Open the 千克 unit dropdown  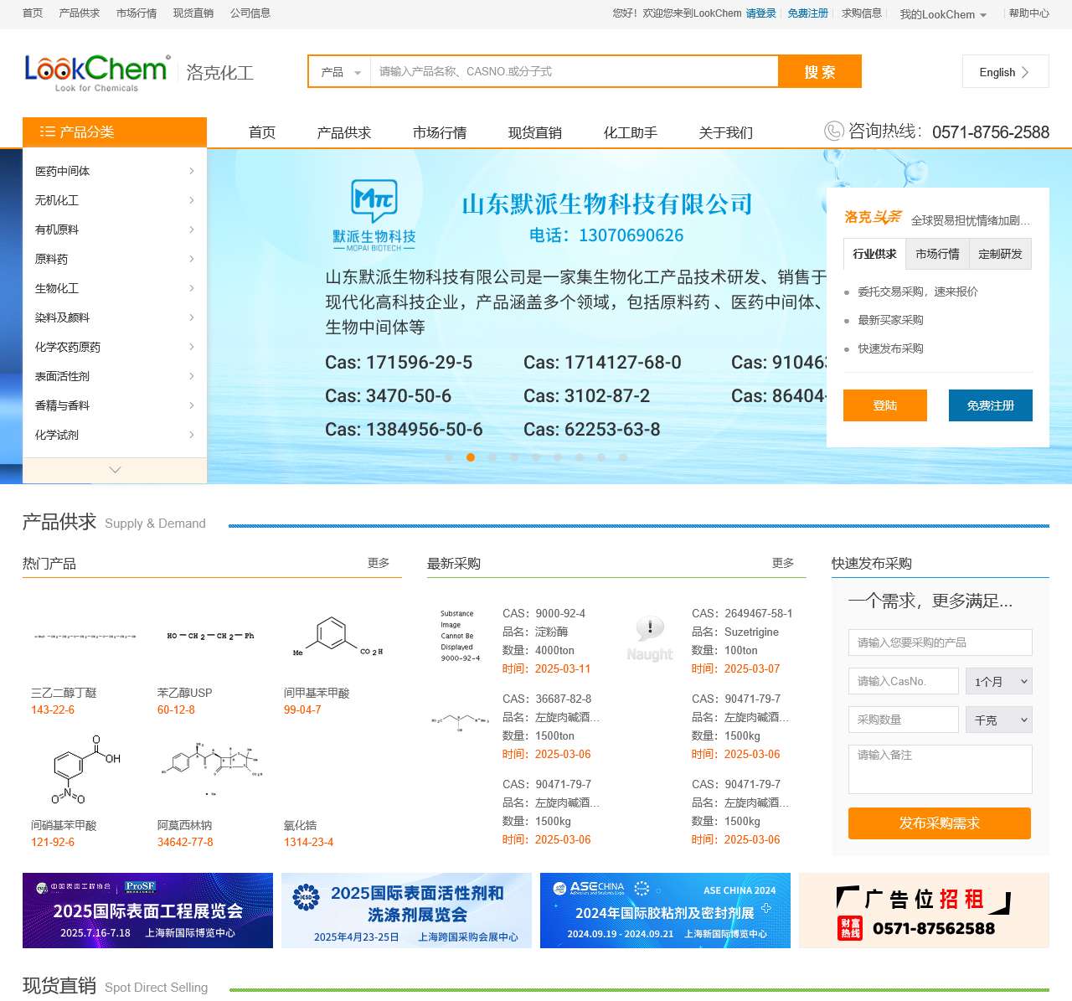click(x=998, y=720)
